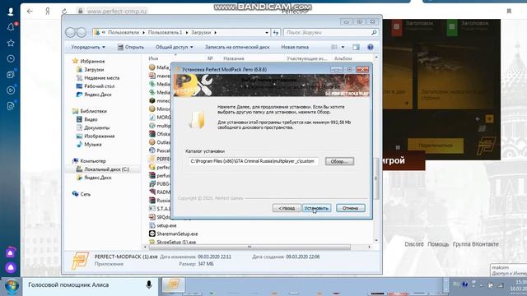The width and height of the screenshot is (527, 296).
Task: Select Локальный диск (C:) in tree
Action: click(x=103, y=169)
